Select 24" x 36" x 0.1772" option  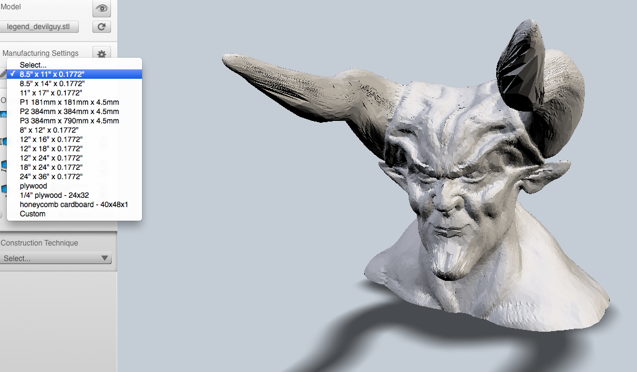[74, 177]
